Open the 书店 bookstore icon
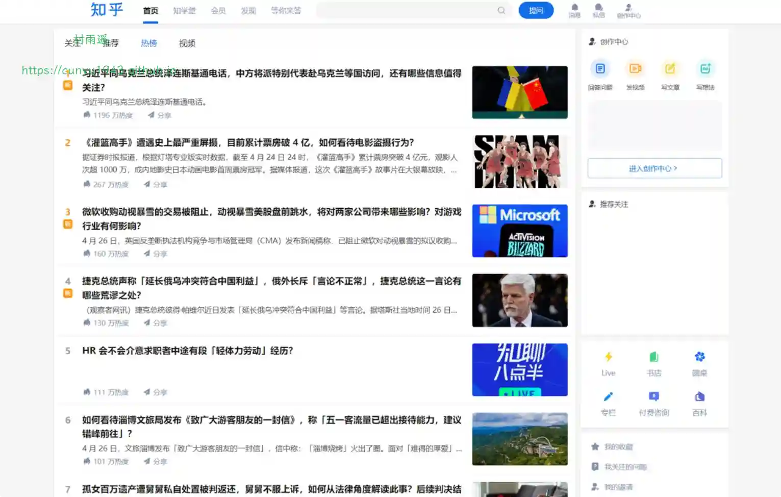This screenshot has width=781, height=497. pyautogui.click(x=654, y=357)
